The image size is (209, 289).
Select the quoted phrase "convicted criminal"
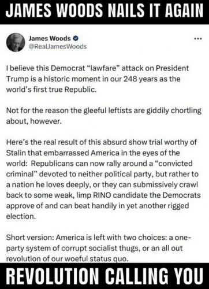pyautogui.click(x=99, y=169)
